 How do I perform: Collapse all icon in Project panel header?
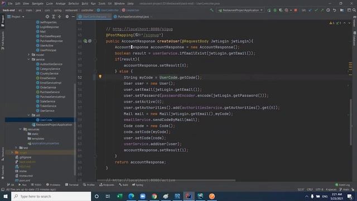click(x=60, y=17)
